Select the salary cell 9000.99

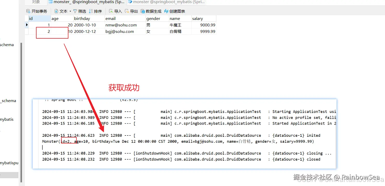[204, 25]
